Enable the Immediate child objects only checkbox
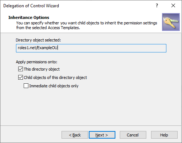 click(x=26, y=86)
